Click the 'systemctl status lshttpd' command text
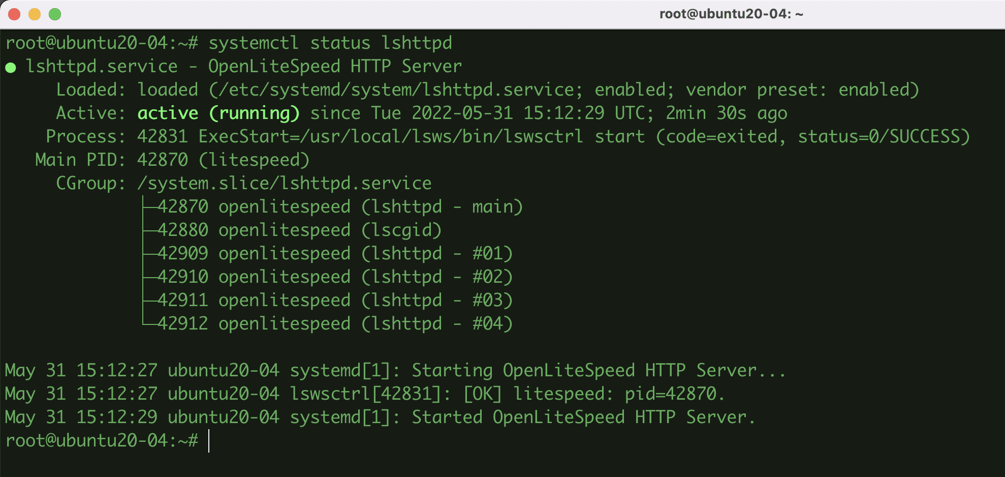 (330, 43)
